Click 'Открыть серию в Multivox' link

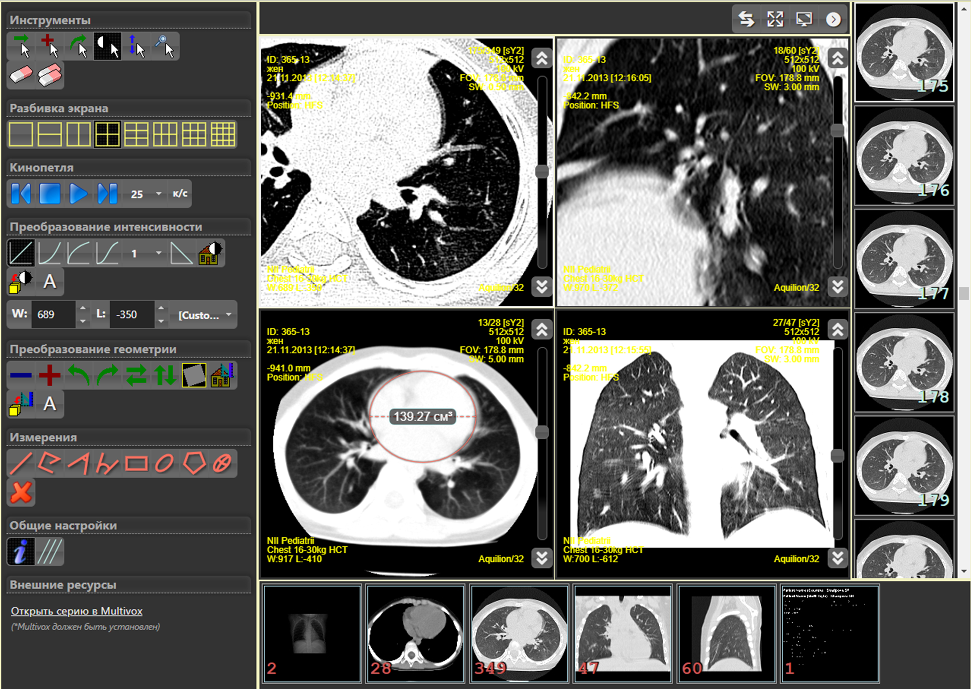click(76, 611)
